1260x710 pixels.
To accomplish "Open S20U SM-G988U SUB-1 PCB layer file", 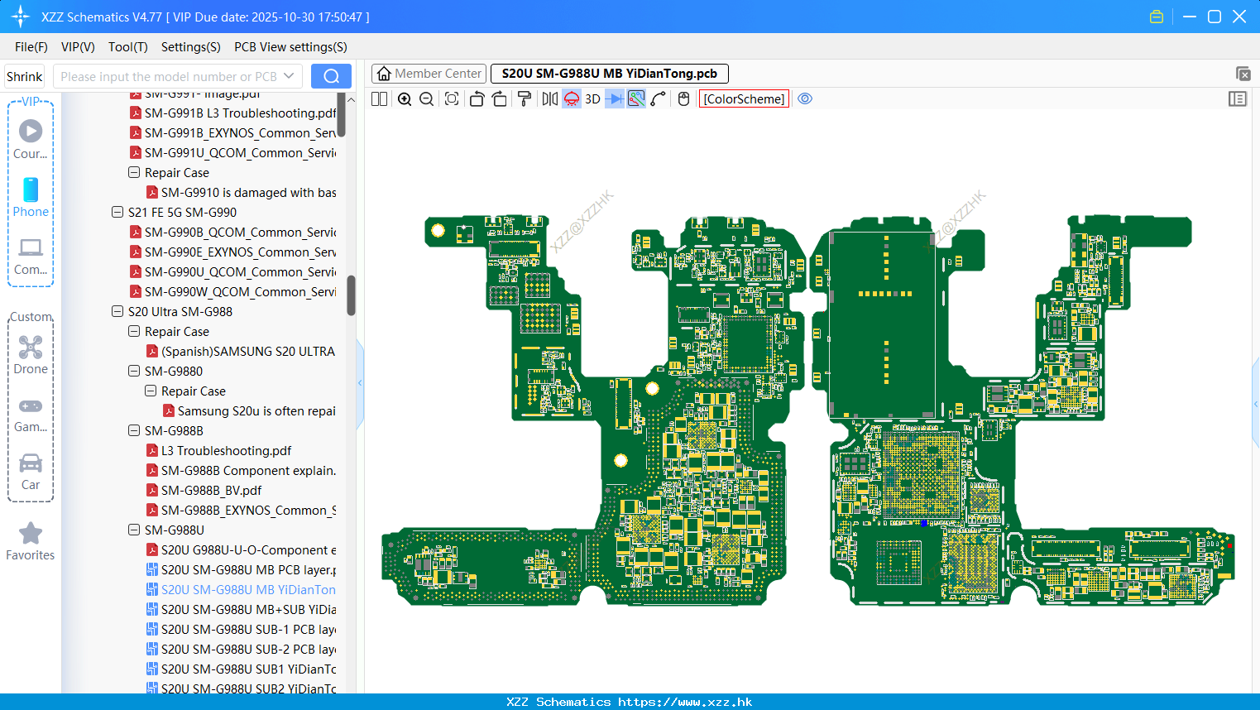I will click(241, 629).
